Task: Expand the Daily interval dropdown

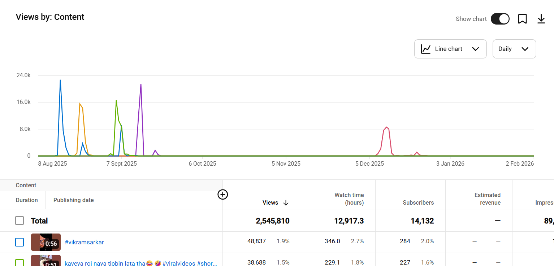Action: click(514, 49)
